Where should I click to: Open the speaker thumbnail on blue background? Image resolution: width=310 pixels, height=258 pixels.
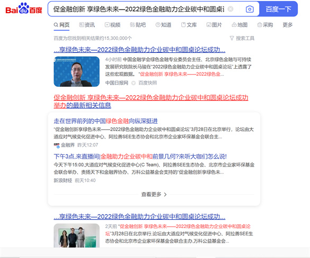point(76,71)
